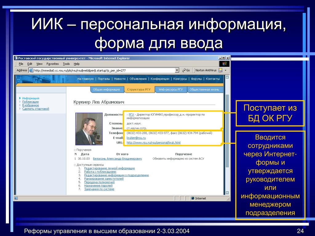Switch to Общая информация tab

tap(106, 89)
